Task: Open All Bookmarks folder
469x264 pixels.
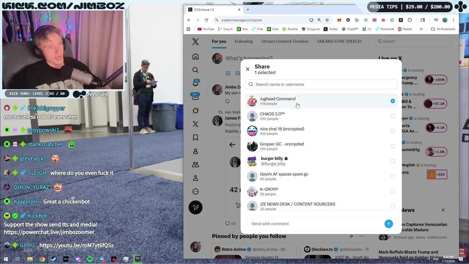Action: pyautogui.click(x=443, y=29)
